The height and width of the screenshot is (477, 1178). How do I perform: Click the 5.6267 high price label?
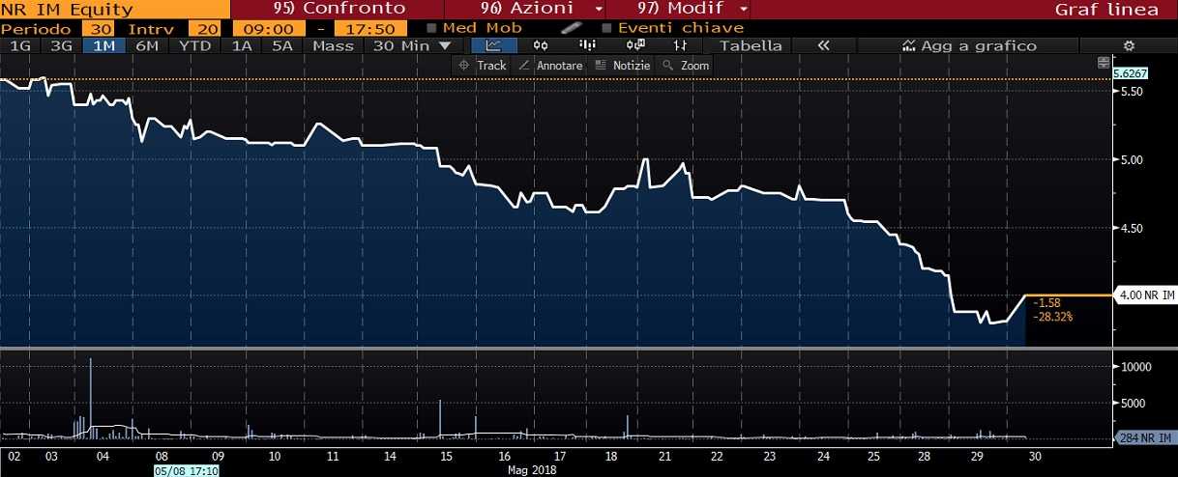pyautogui.click(x=1131, y=73)
